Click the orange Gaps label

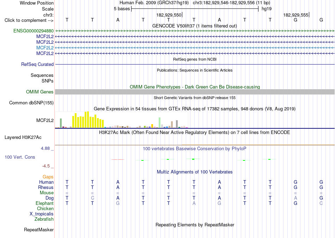(48, 177)
